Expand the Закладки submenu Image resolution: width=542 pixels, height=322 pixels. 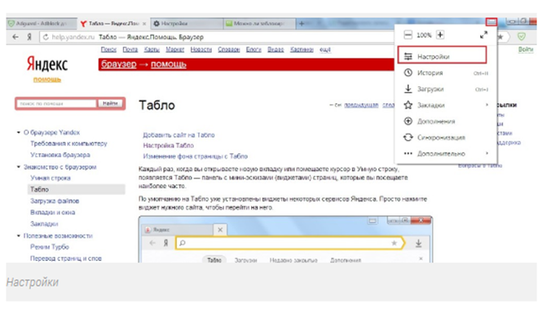click(446, 105)
